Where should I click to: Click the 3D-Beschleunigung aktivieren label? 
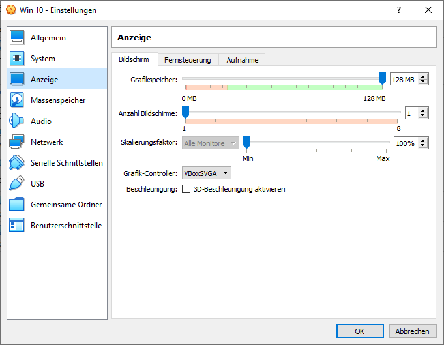[x=239, y=189]
